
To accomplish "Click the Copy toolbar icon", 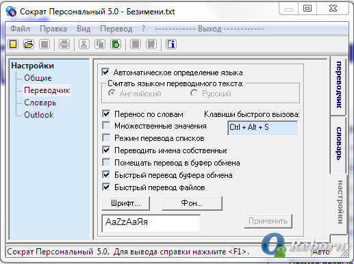I will 100,44.
